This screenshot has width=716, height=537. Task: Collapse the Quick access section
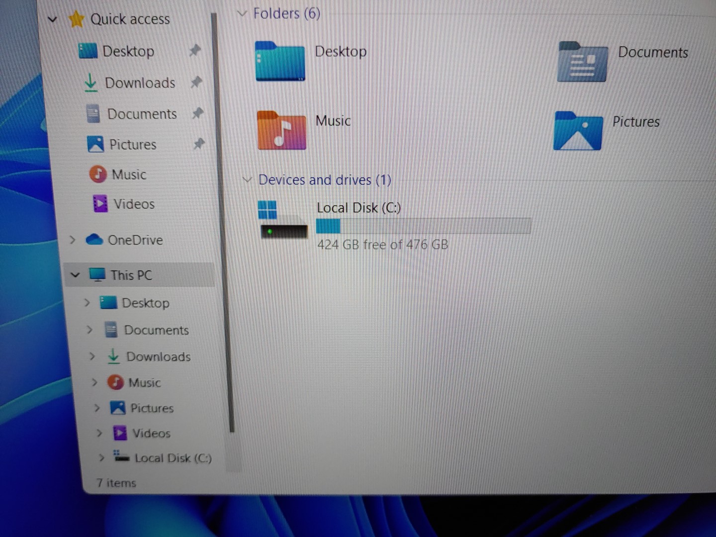tap(52, 20)
